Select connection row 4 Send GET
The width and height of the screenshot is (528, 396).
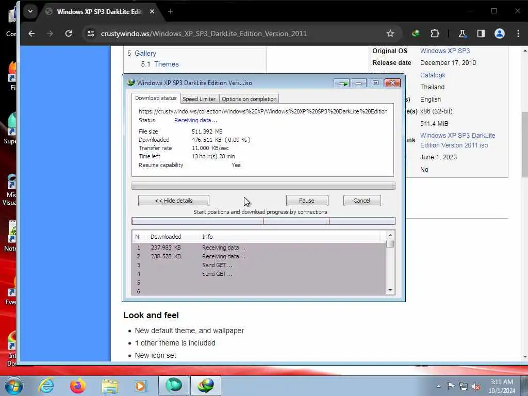coord(259,274)
